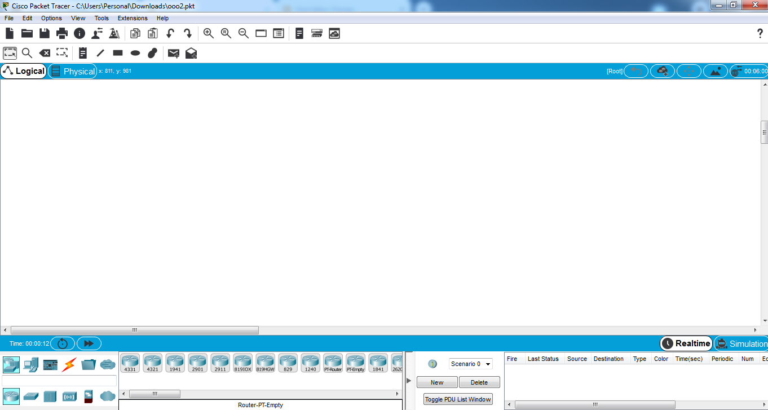The image size is (768, 410).
Task: Activate the Resize Shape tool
Action: click(x=62, y=53)
